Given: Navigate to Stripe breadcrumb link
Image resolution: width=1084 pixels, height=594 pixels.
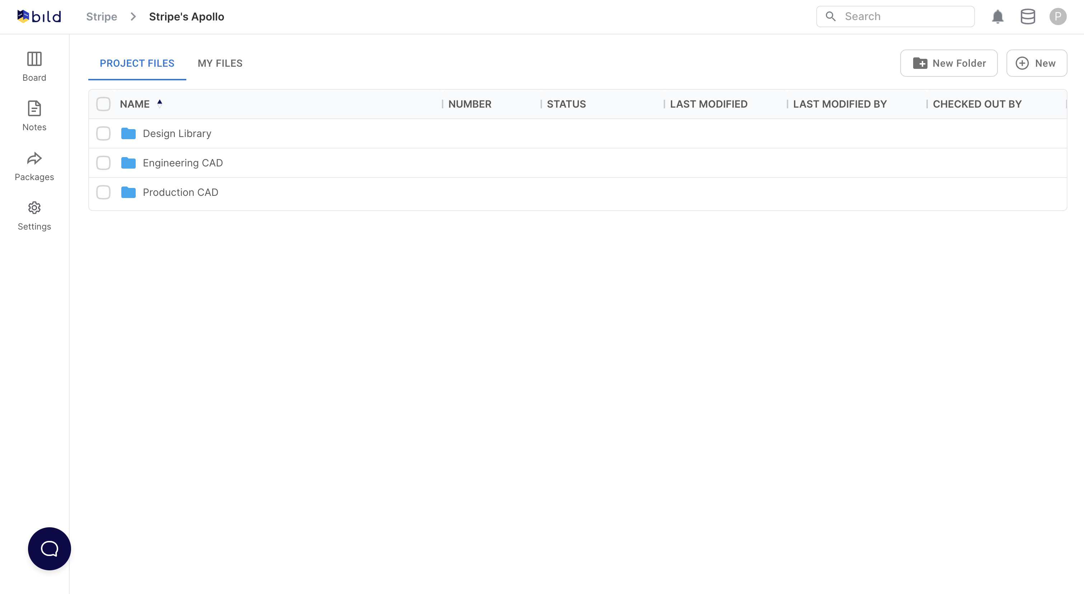Looking at the screenshot, I should pos(102,16).
